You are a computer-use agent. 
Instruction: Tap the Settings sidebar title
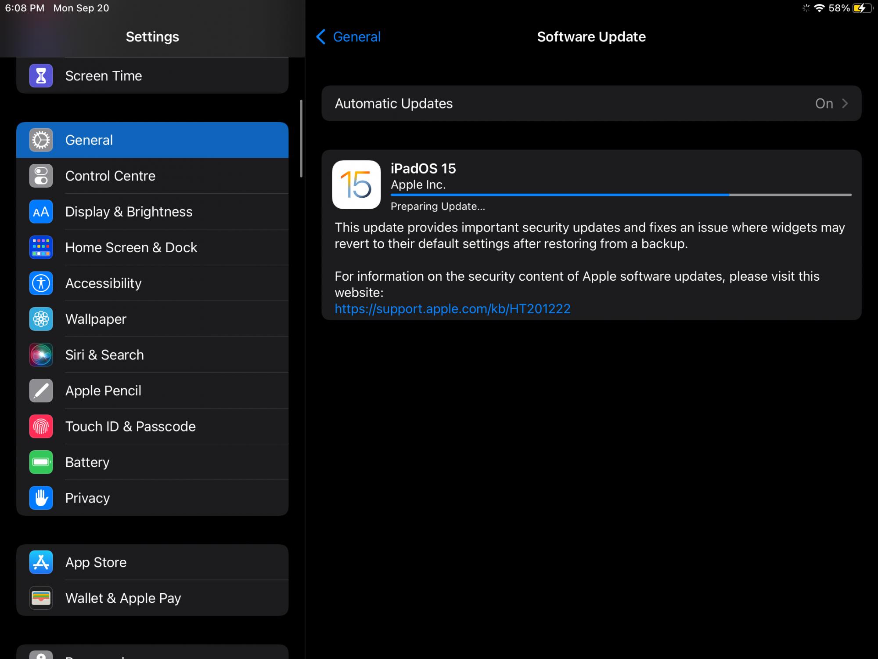coord(152,37)
